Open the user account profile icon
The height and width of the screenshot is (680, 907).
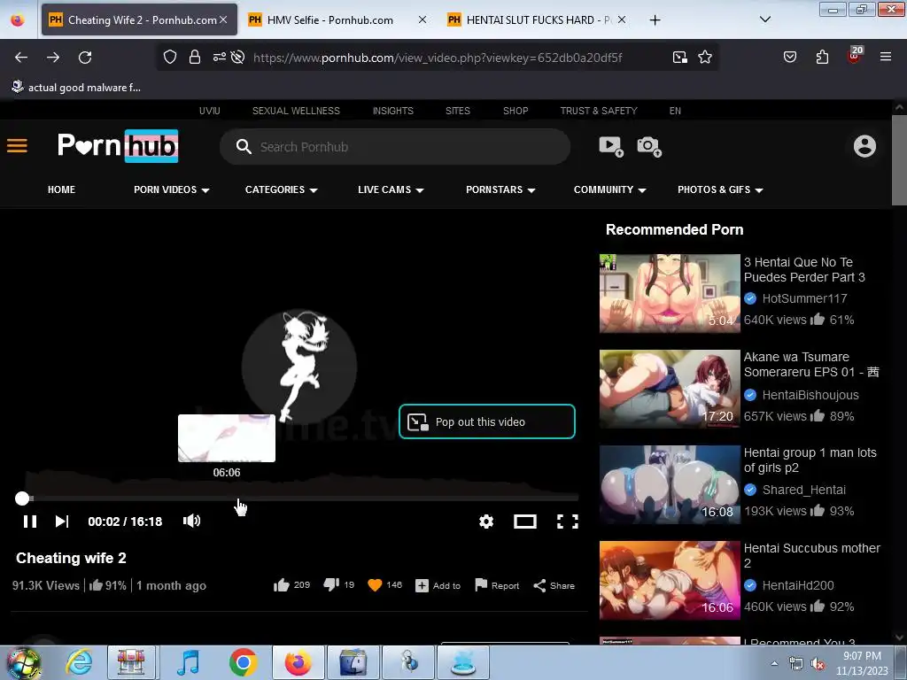pos(864,146)
